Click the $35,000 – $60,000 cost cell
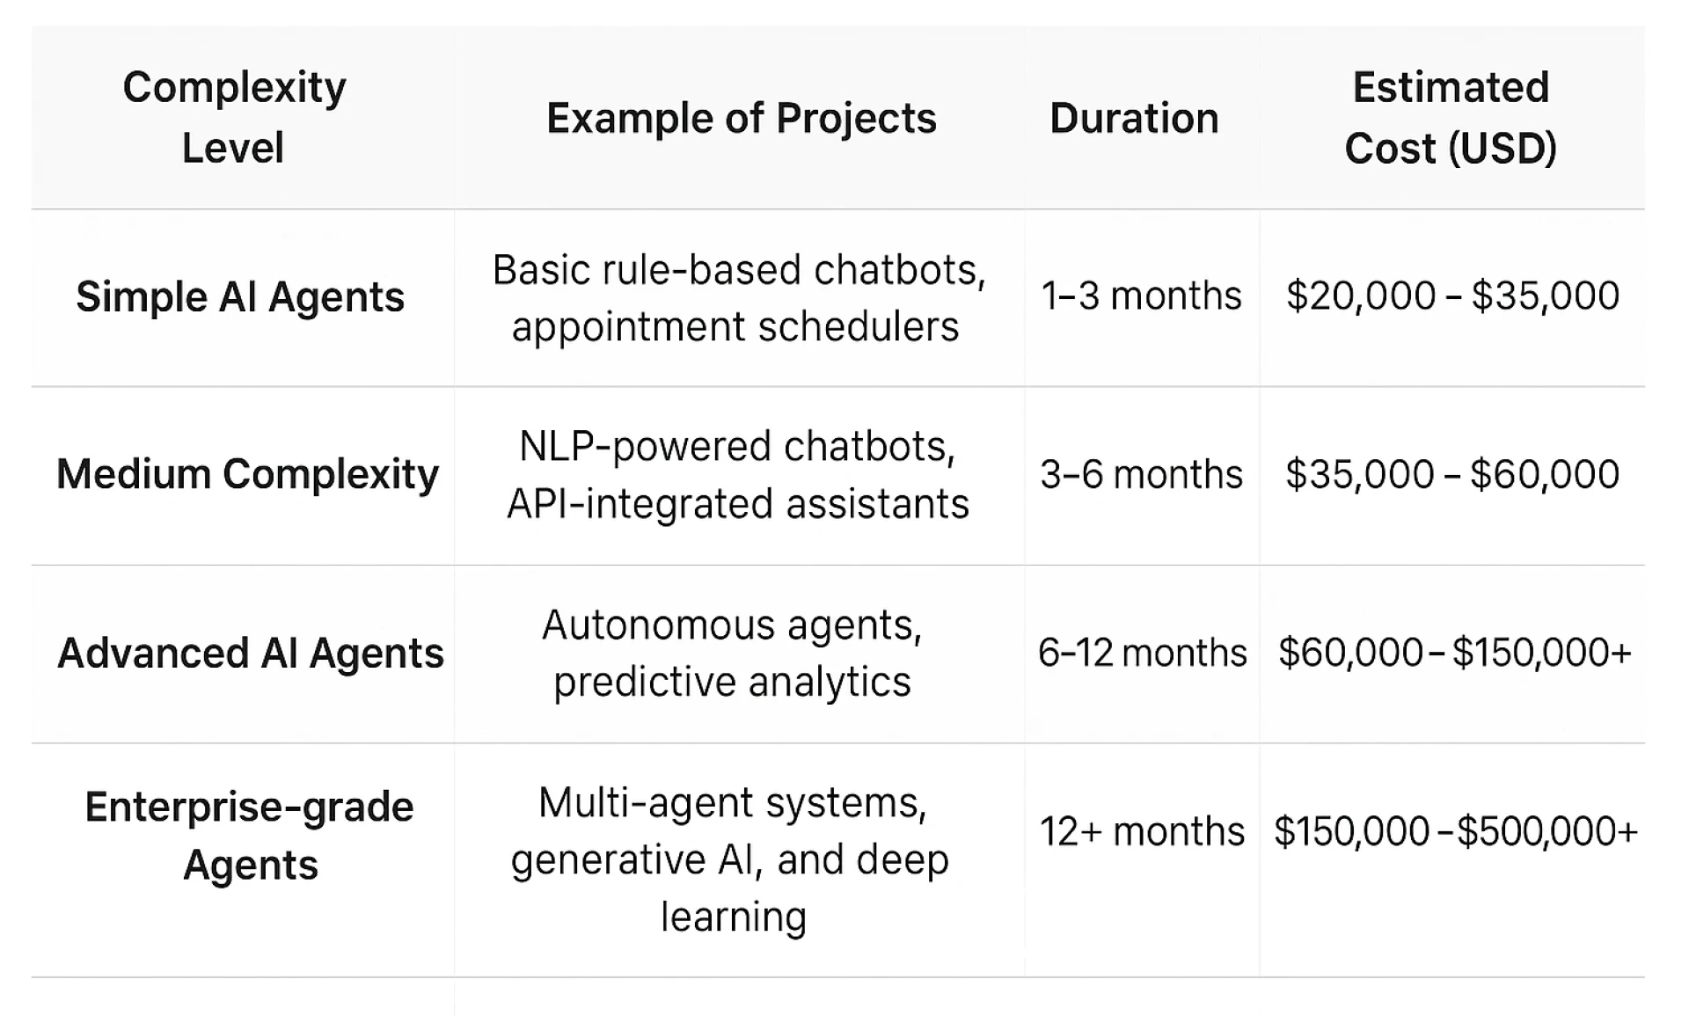Viewport: 1689px width, 1016px height. coord(1451,475)
